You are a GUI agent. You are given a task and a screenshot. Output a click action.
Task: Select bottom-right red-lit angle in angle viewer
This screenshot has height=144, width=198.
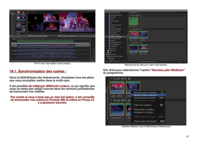[x=51, y=27]
